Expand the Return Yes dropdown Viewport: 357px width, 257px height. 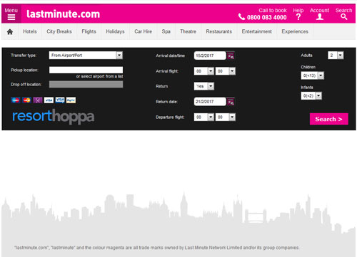[204, 86]
